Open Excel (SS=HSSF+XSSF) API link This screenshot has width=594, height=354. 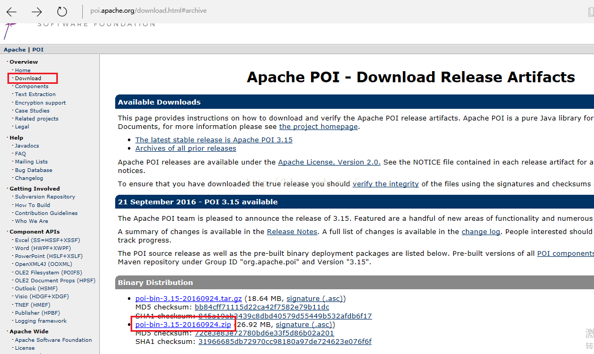click(47, 240)
